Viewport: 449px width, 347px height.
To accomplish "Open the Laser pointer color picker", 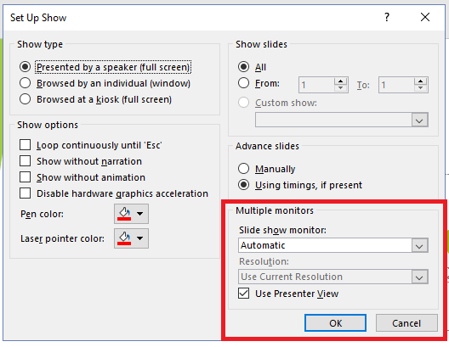I will [131, 238].
